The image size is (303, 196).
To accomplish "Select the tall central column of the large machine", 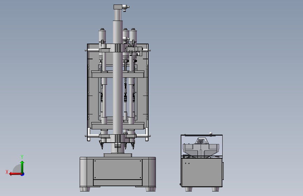I will [118, 87].
